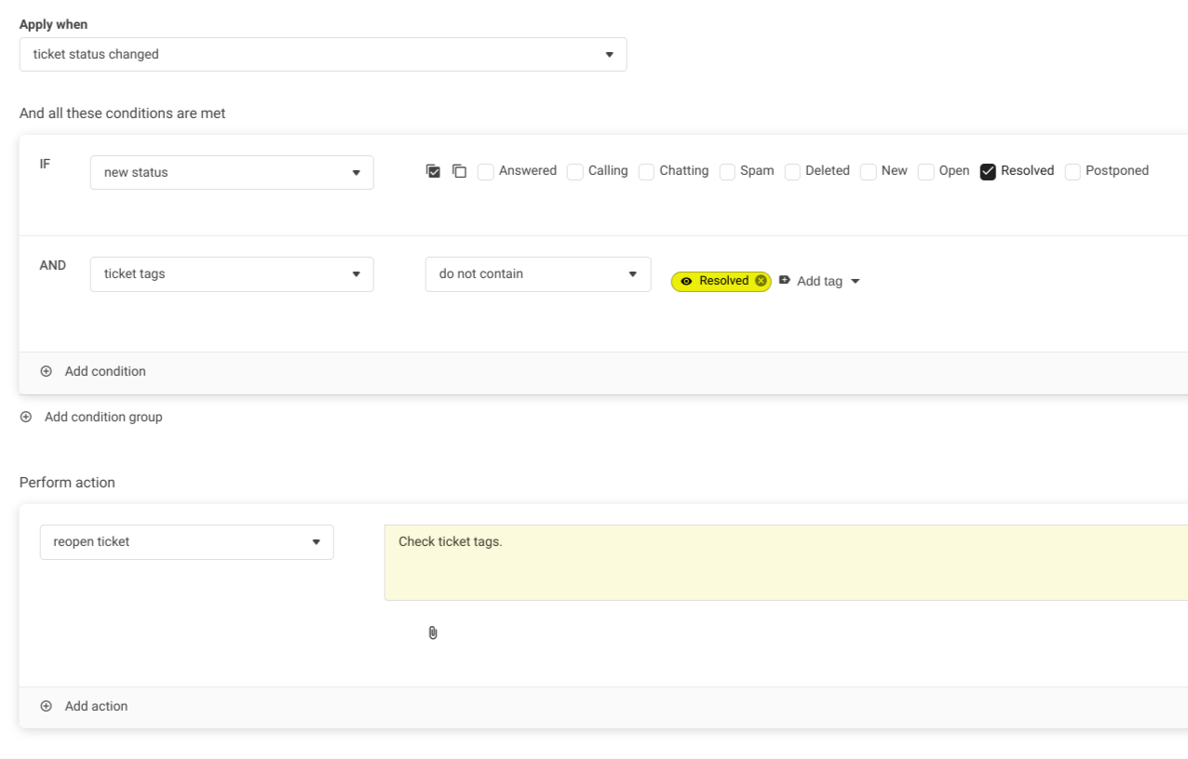Viewport: 1188px width, 759px height.
Task: Open the Apply when trigger dropdown
Action: tap(322, 54)
